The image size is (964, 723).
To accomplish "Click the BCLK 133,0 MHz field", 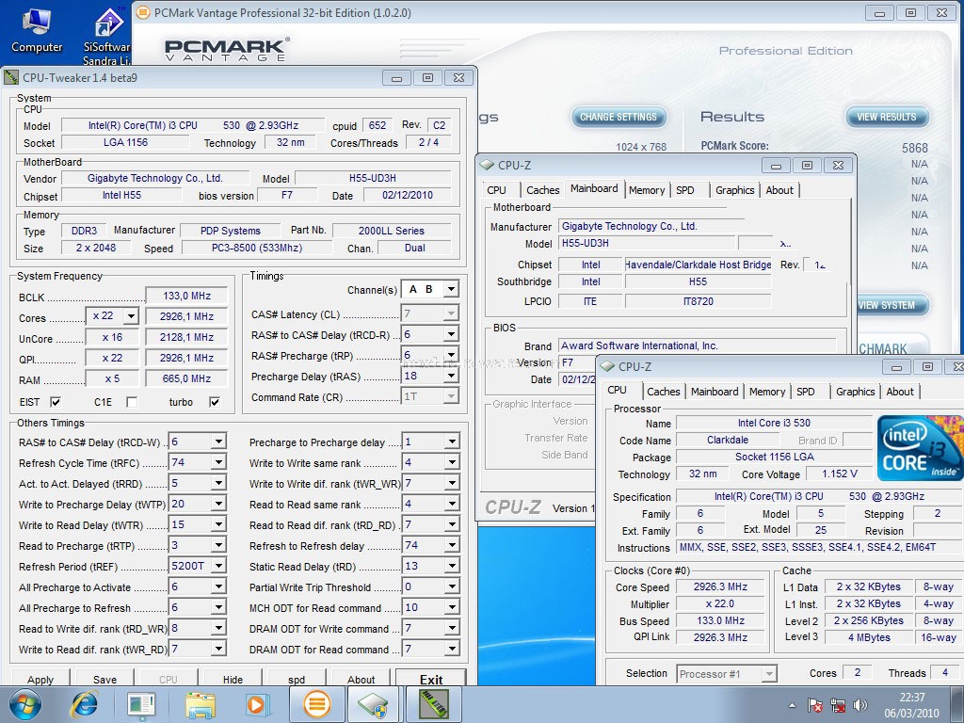I will 187,296.
